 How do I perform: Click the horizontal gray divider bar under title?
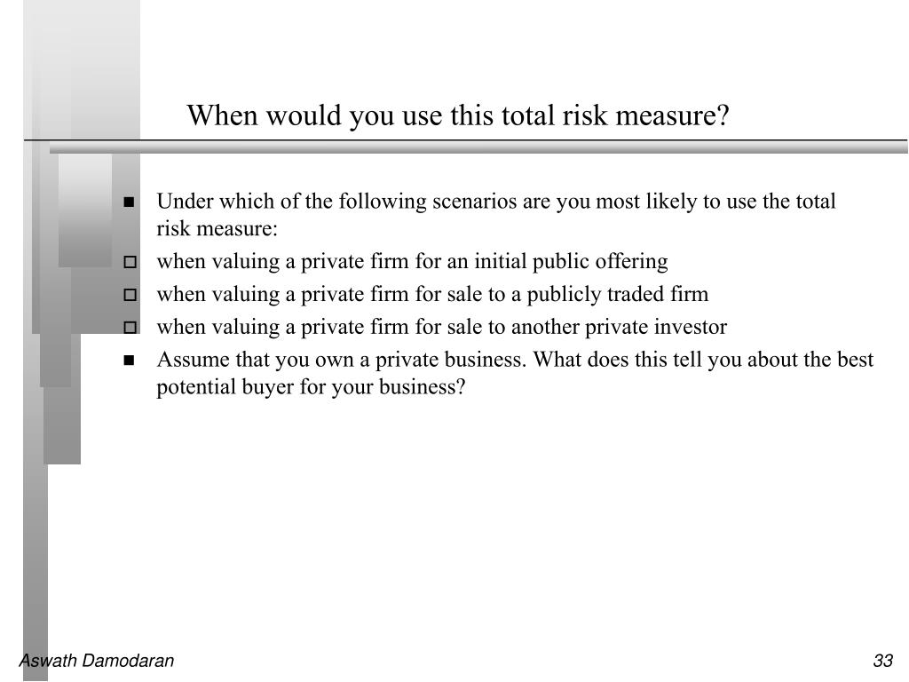pyautogui.click(x=478, y=147)
